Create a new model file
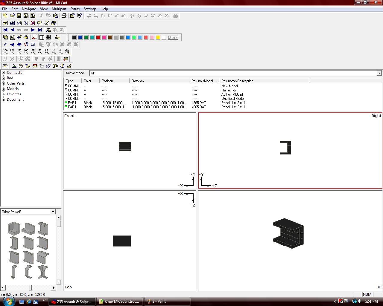This screenshot has width=383, height=306. (x=5, y=16)
